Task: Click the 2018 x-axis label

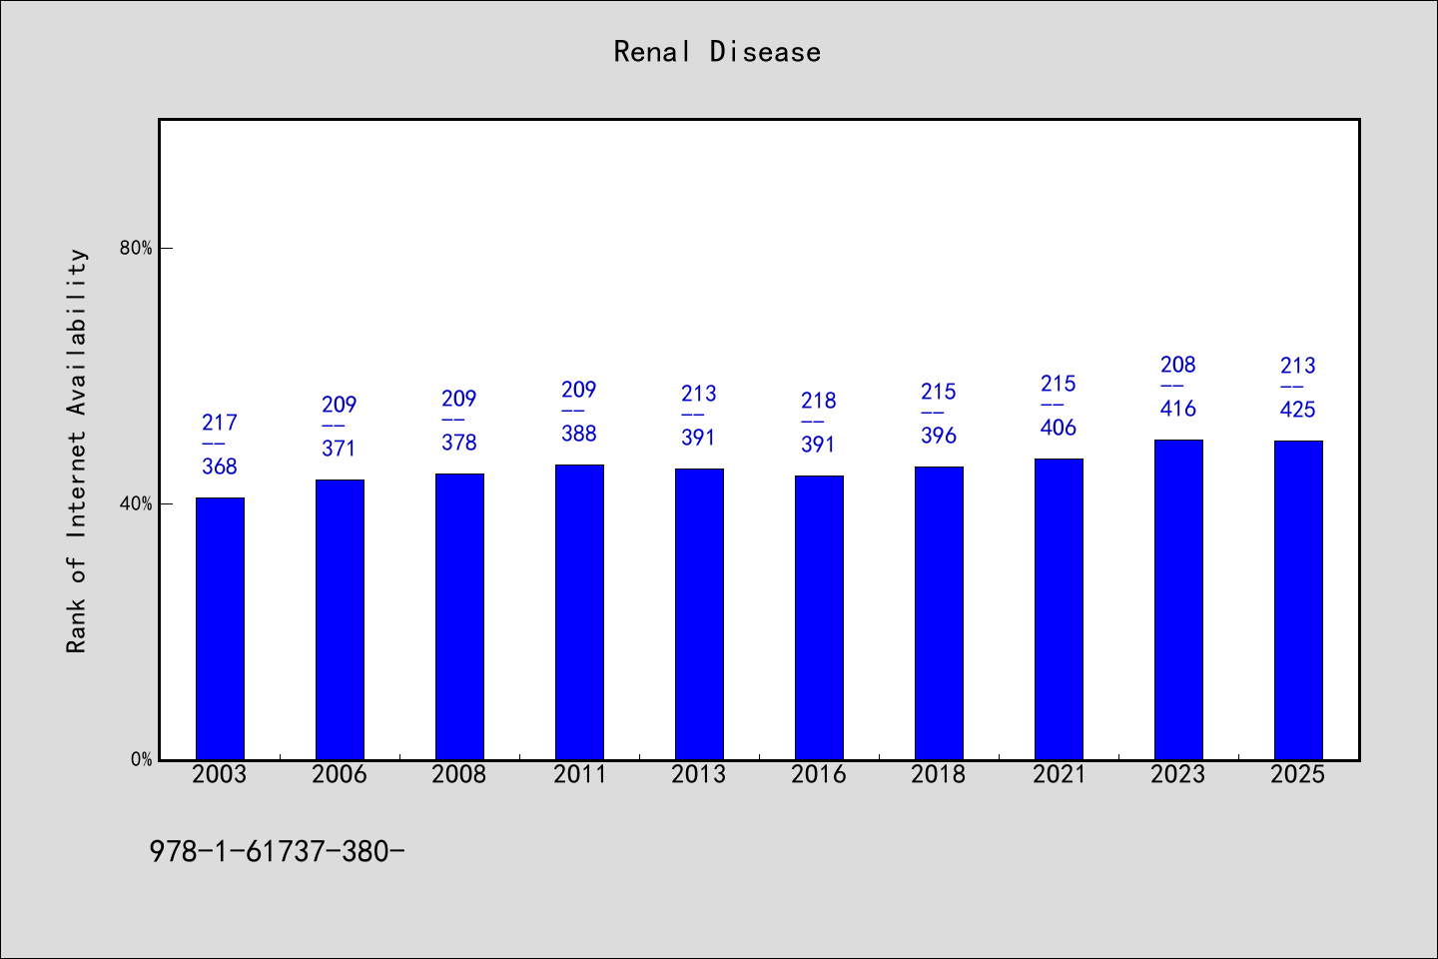Action: click(x=939, y=774)
